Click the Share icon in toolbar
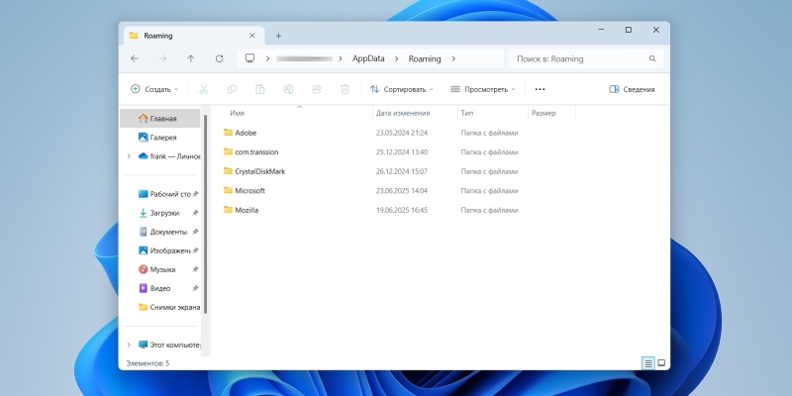 coord(317,89)
